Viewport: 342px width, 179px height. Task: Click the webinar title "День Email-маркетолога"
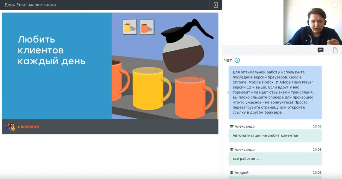tap(30, 5)
